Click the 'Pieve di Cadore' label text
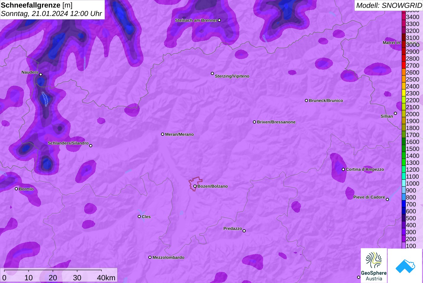 tap(369, 197)
